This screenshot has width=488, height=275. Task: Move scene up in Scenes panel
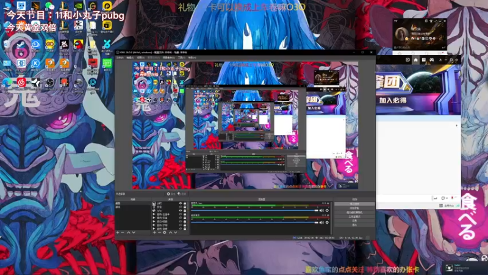pos(129,233)
